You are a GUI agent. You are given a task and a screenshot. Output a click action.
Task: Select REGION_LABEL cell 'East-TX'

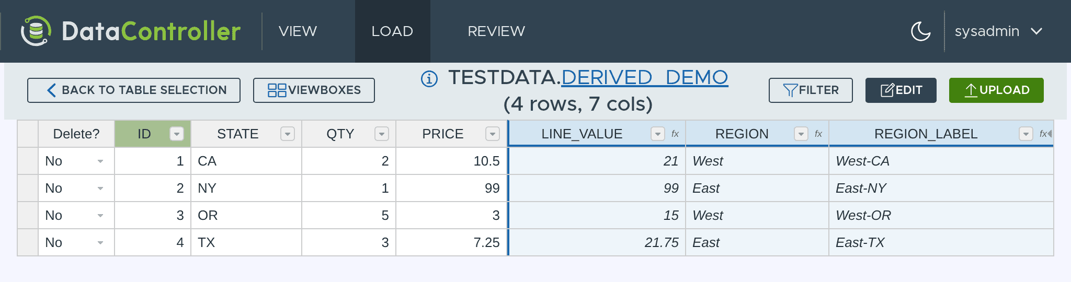pyautogui.click(x=941, y=243)
